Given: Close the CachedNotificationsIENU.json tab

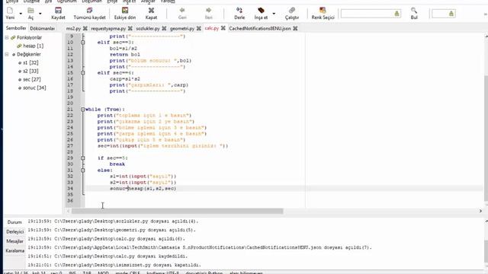Looking at the screenshot, I should click(295, 28).
